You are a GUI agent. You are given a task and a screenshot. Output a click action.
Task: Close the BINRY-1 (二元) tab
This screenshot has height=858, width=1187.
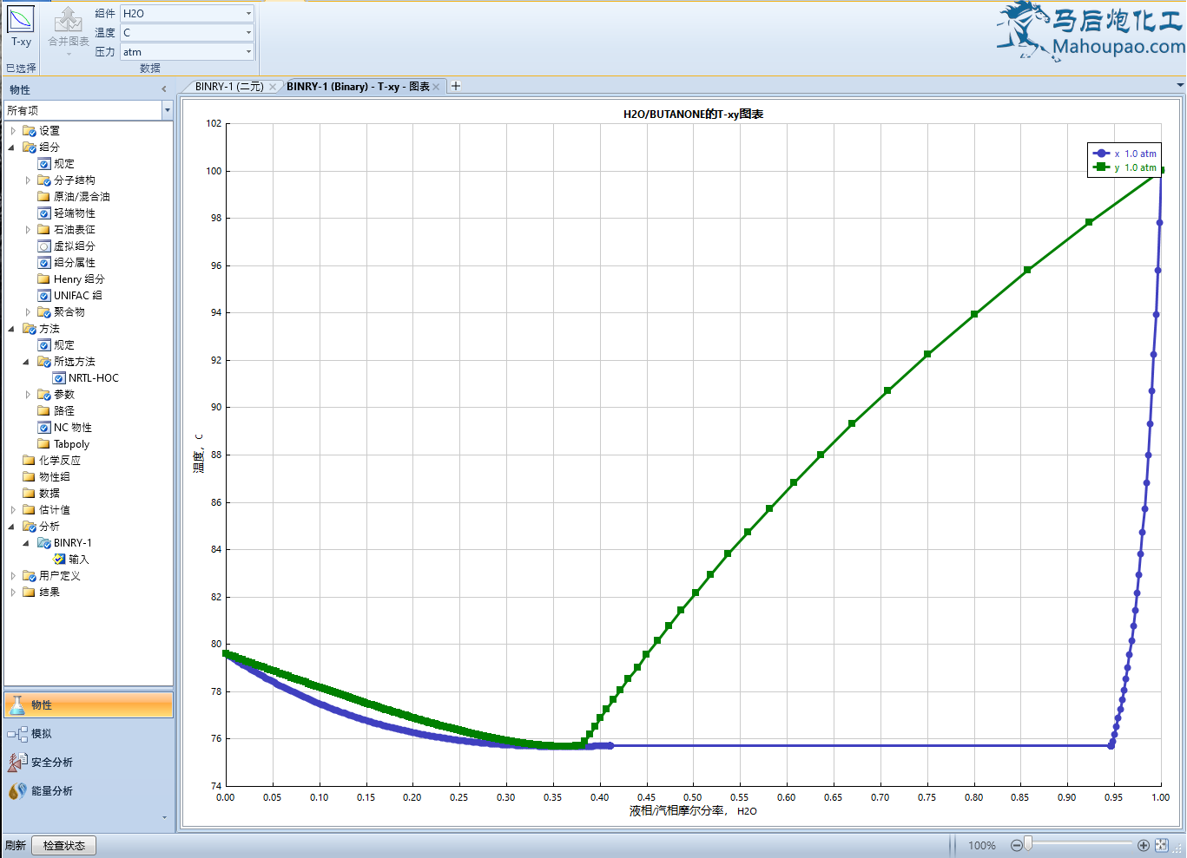[x=273, y=87]
